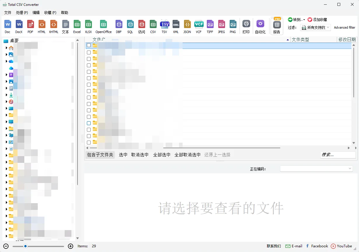This screenshot has height=252, width=359.
Task: Select the 桌面 root tree item
Action: [11, 41]
